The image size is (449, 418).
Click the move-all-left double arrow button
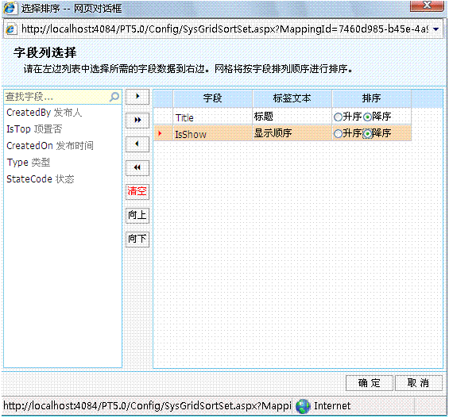137,167
